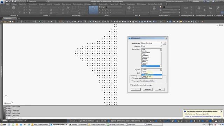Open the plot and publish details link
This screenshot has width=224, height=126.
click(203, 117)
